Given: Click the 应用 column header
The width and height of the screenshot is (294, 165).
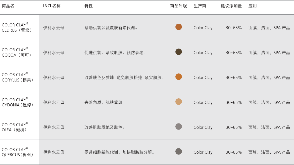Looking at the screenshot, I should 253,6.
